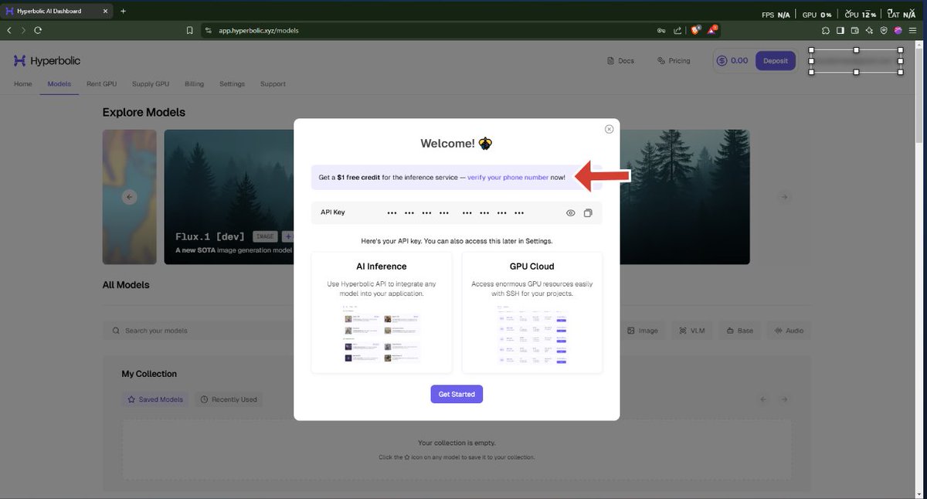Click the Get Started button
This screenshot has height=499, width=927.
point(457,394)
